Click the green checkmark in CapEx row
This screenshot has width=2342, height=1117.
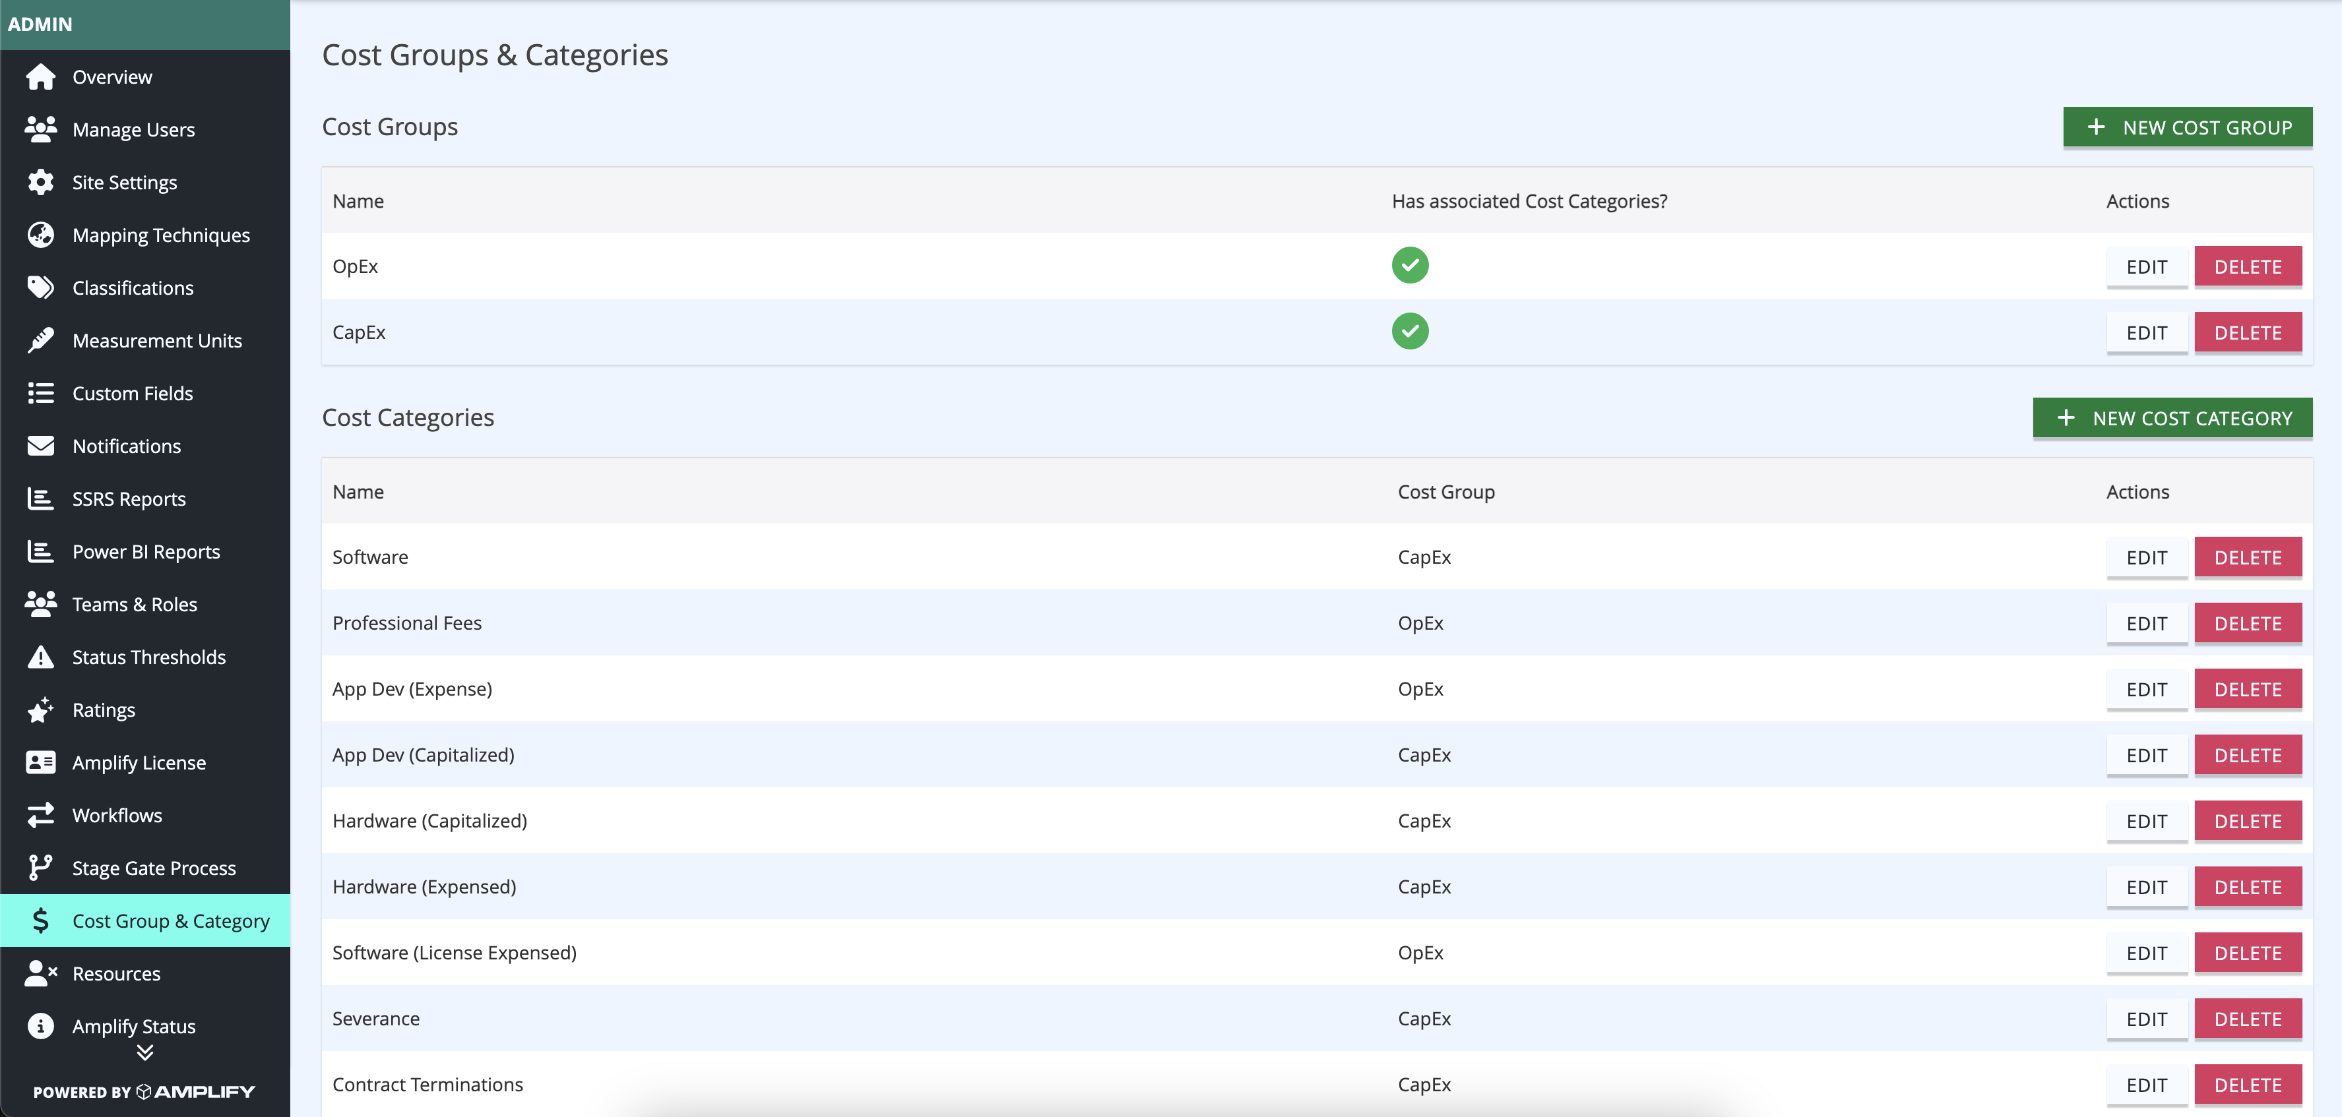[x=1410, y=332]
